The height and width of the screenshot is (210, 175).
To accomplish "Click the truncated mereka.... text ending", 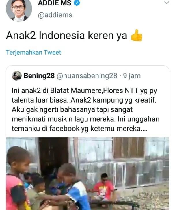I will coord(132,129).
